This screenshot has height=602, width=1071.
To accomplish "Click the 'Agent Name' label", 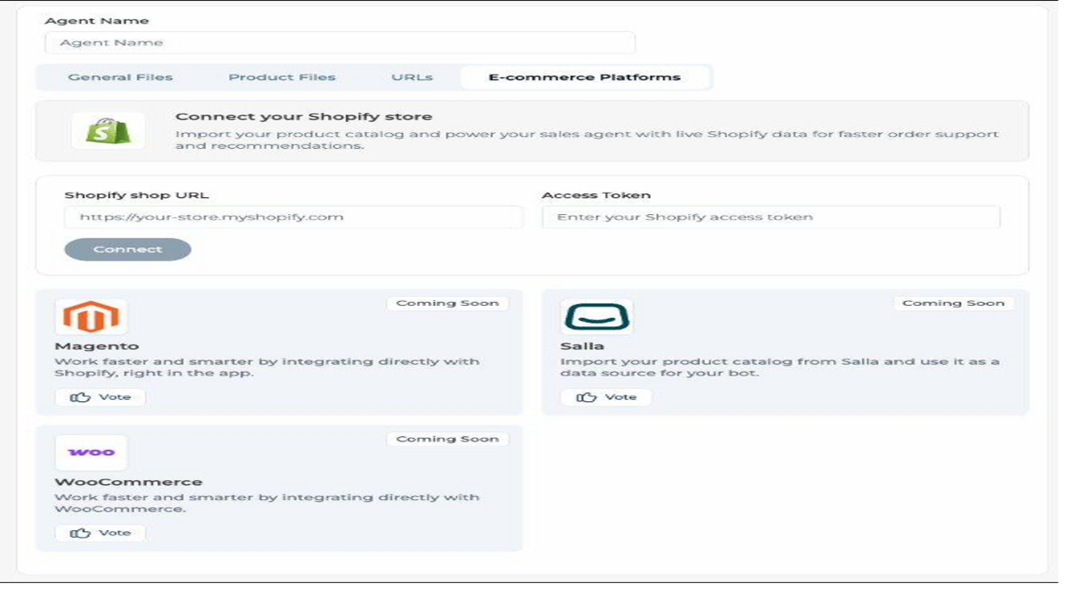I will (x=97, y=20).
